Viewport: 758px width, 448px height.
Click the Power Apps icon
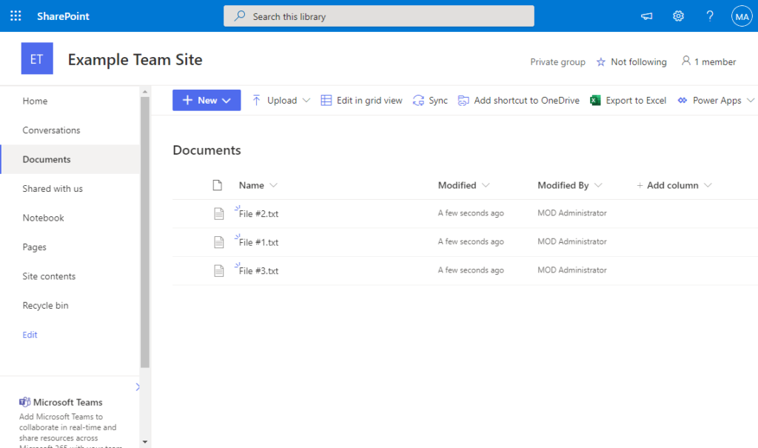click(x=682, y=100)
